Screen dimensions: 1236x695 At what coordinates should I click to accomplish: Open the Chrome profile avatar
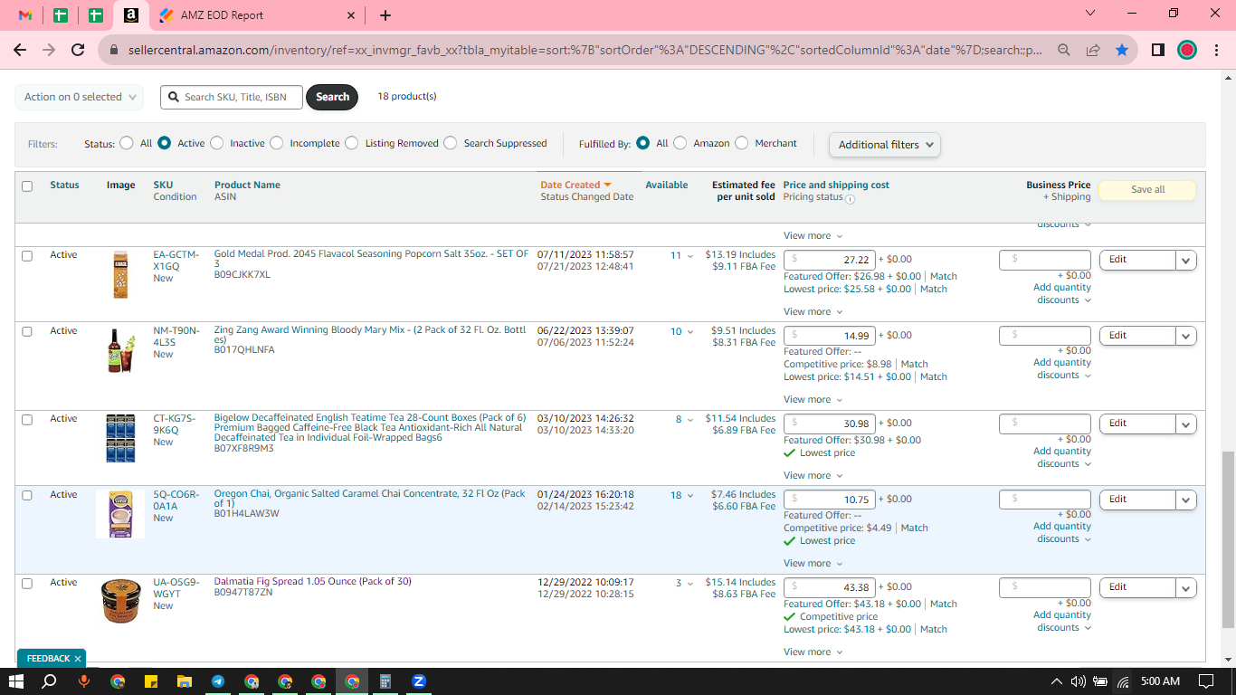[1187, 50]
